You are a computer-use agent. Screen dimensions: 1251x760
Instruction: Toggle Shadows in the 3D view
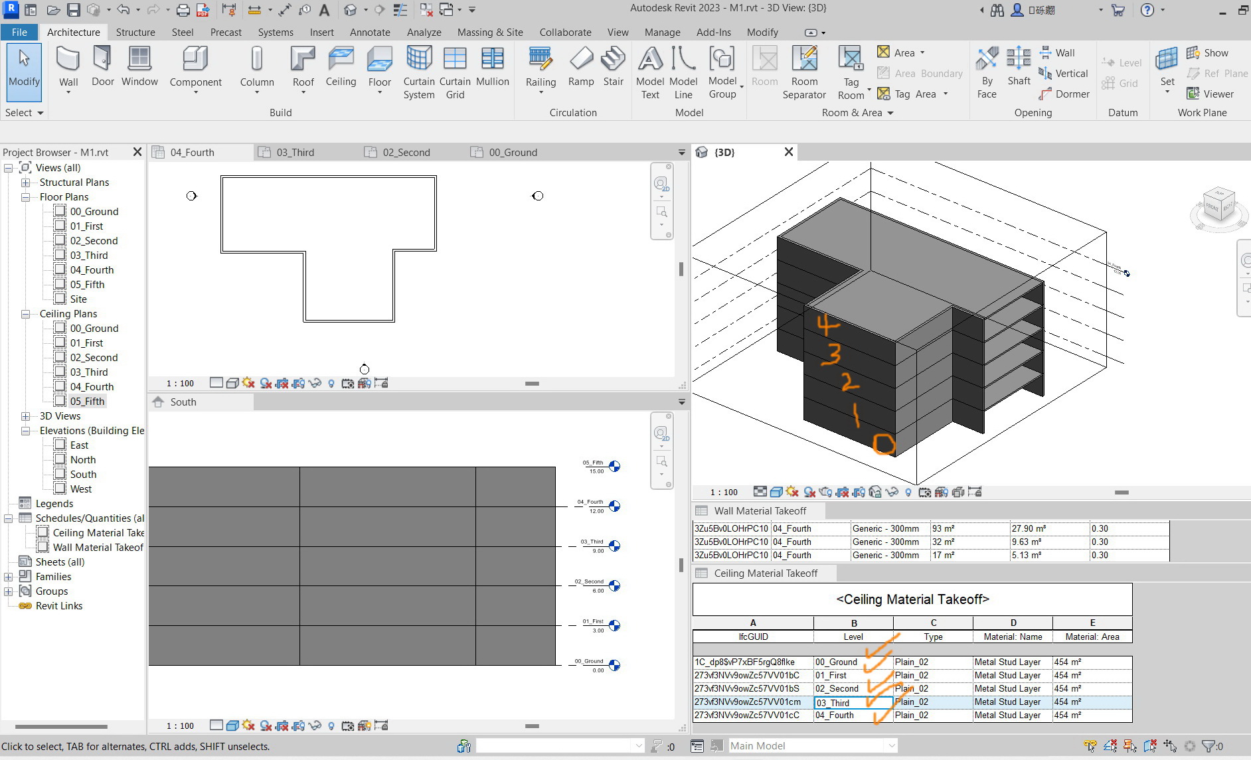809,492
